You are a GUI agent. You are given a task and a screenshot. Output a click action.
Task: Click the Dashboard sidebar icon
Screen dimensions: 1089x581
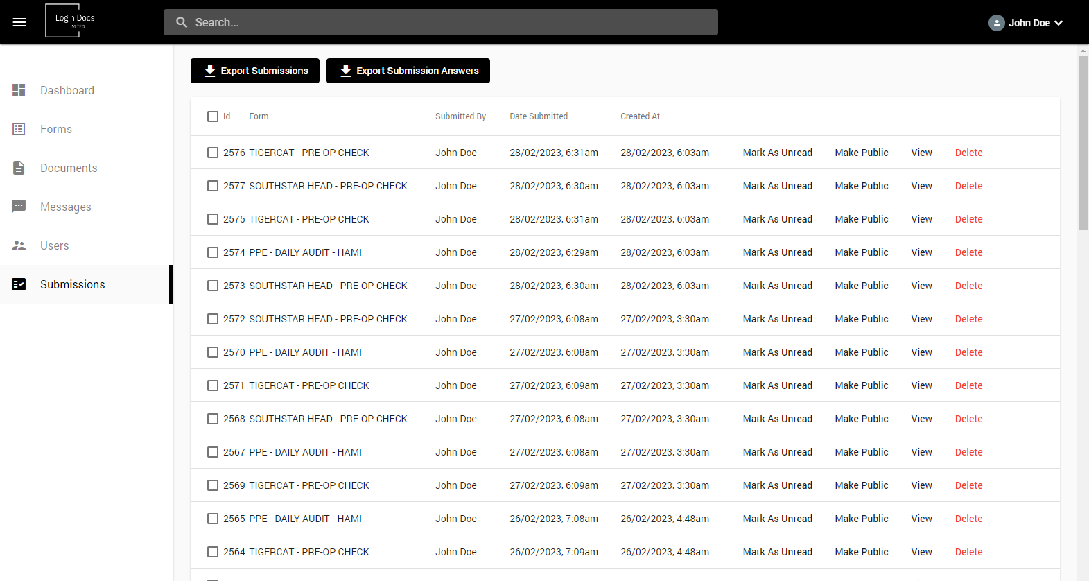point(19,90)
